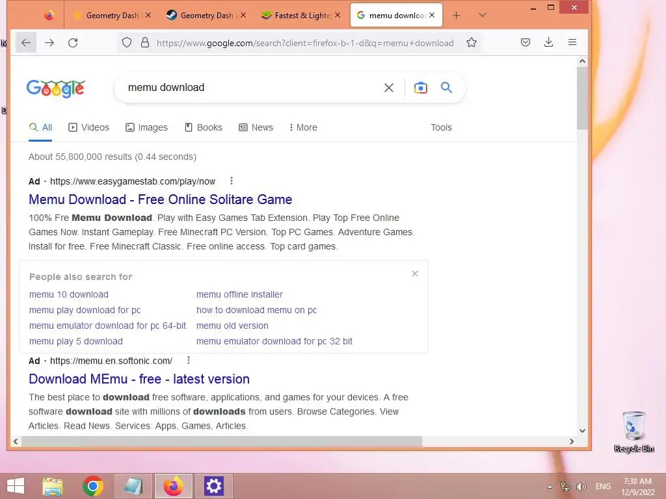This screenshot has width=666, height=499.
Task: Close the first Geometry Dash tab
Action: (x=148, y=16)
